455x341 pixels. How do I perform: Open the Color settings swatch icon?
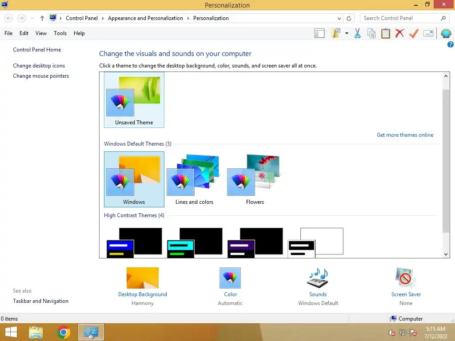pos(230,278)
